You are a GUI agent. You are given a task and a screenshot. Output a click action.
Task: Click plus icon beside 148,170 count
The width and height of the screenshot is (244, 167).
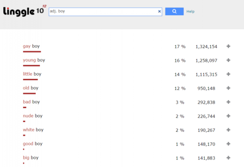pyautogui.click(x=228, y=144)
